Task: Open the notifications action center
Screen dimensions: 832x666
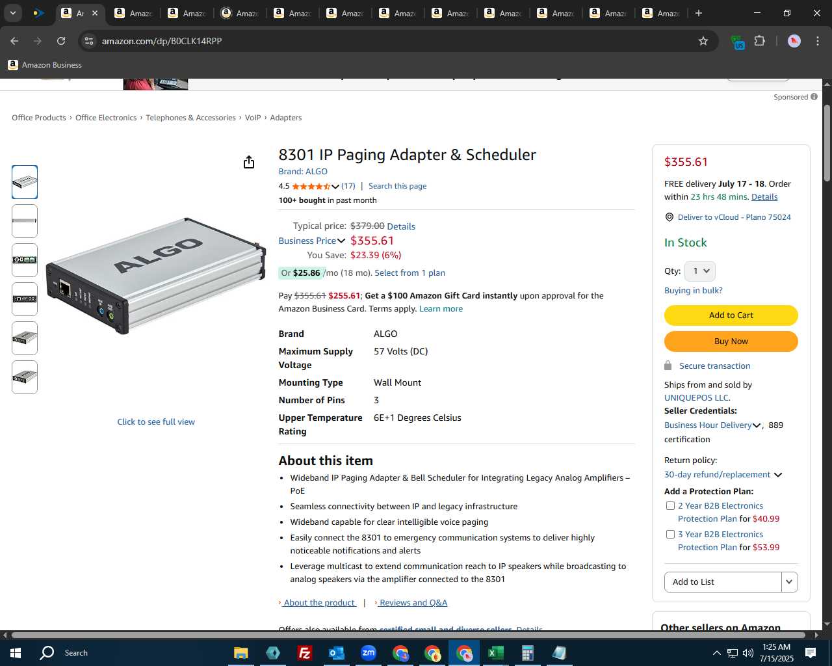Action: tap(811, 653)
